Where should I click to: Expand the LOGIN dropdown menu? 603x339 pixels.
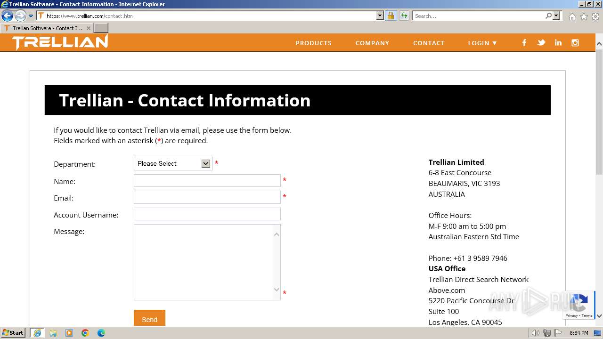(x=482, y=43)
